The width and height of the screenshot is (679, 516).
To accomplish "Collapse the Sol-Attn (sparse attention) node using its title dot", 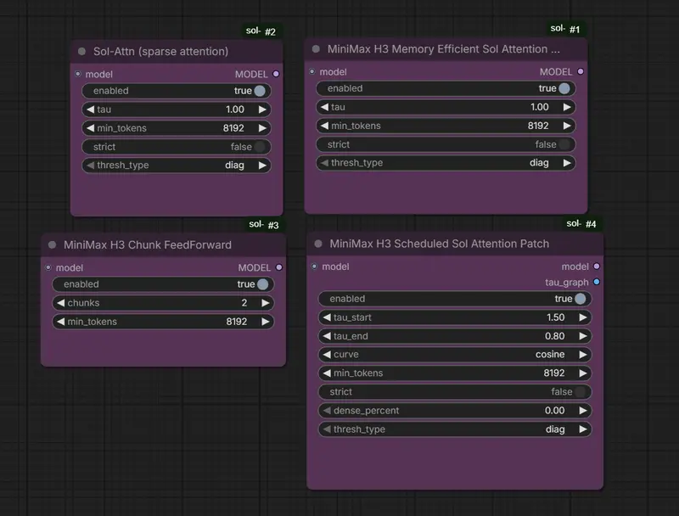I will pyautogui.click(x=81, y=51).
